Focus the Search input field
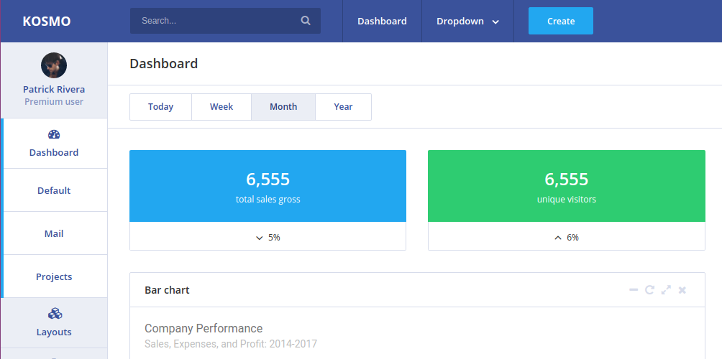This screenshot has width=722, height=359. coord(216,21)
